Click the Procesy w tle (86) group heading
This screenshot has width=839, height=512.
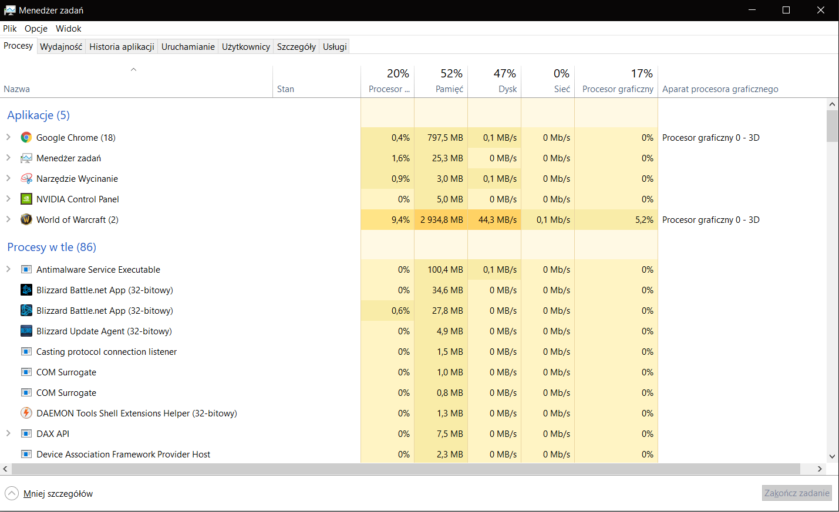[52, 247]
